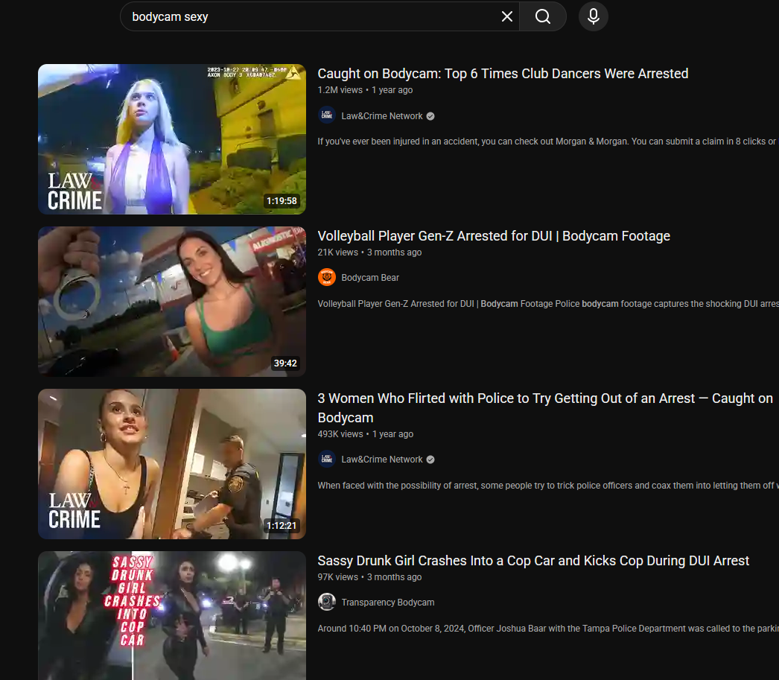Open the Bodycam Bear channel name

370,278
